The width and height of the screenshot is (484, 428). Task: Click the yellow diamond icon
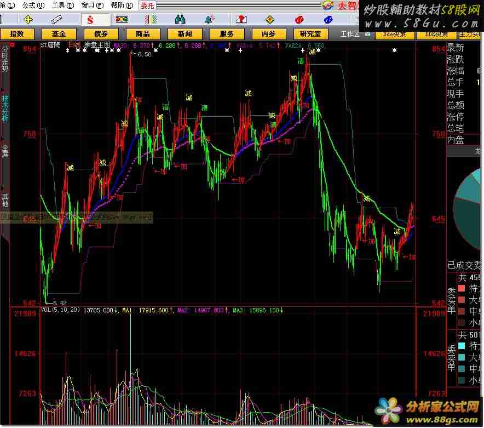coord(270,20)
